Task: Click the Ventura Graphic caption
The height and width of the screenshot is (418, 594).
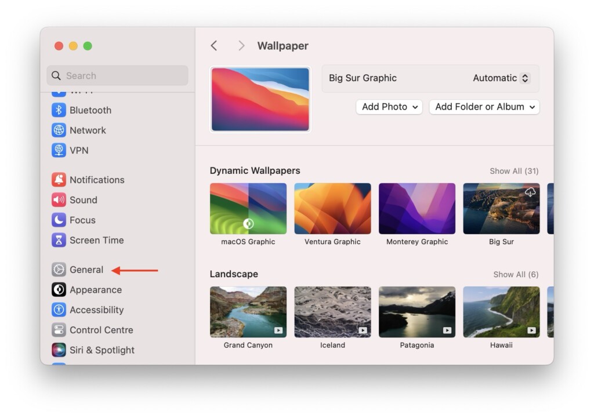Action: (332, 242)
